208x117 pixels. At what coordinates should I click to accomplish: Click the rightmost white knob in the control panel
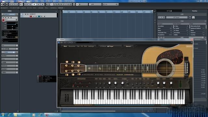pyautogui.click(x=171, y=83)
